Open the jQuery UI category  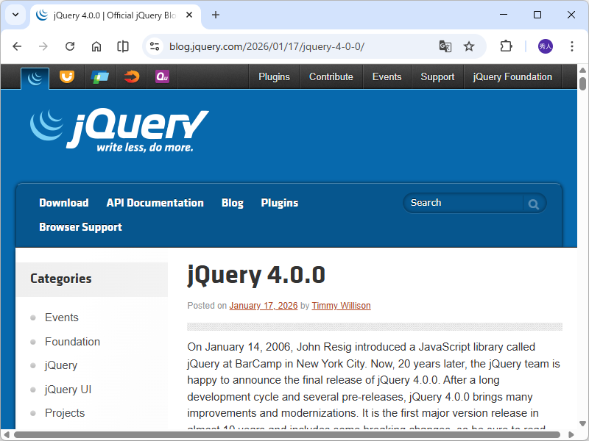pos(68,390)
